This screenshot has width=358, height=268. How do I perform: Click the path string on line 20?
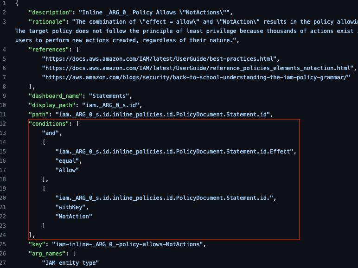coord(164,198)
